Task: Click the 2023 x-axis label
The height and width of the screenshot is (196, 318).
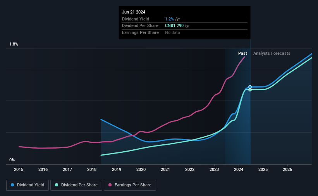Action: click(x=214, y=169)
